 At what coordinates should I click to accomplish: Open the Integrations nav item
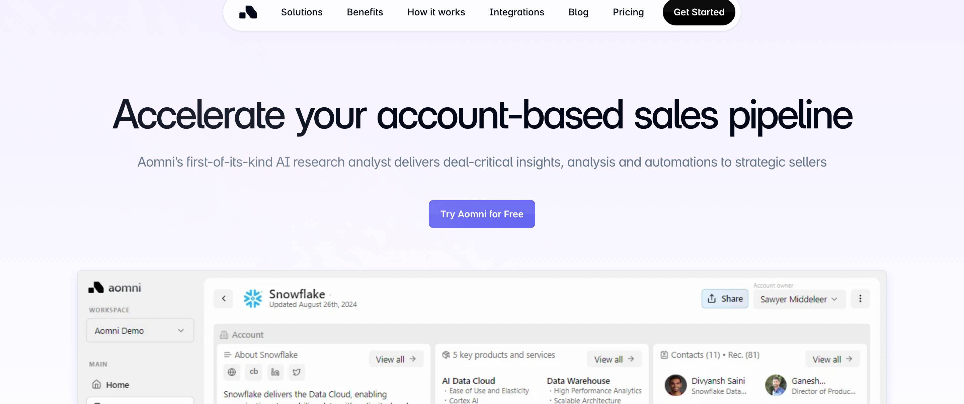516,12
